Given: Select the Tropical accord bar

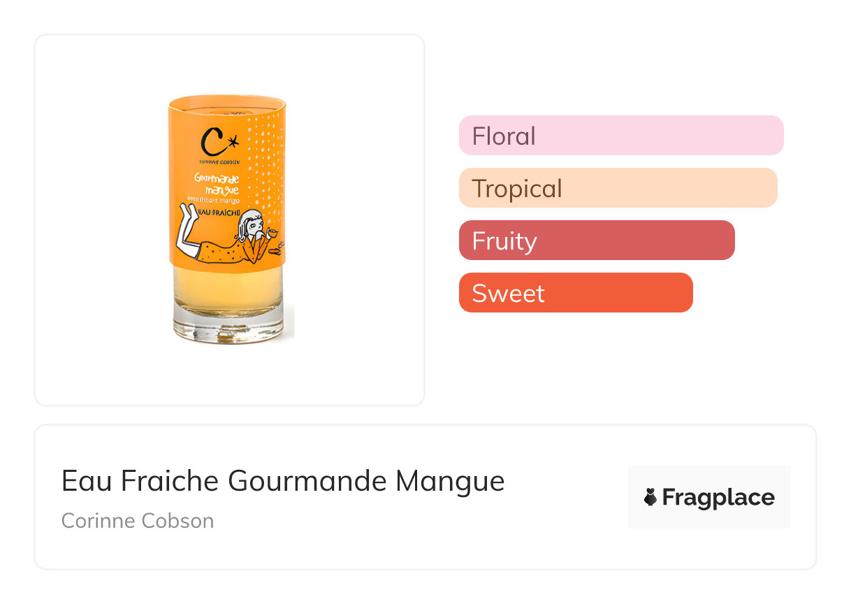Looking at the screenshot, I should click(x=618, y=188).
